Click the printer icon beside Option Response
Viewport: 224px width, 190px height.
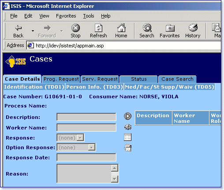point(128,148)
